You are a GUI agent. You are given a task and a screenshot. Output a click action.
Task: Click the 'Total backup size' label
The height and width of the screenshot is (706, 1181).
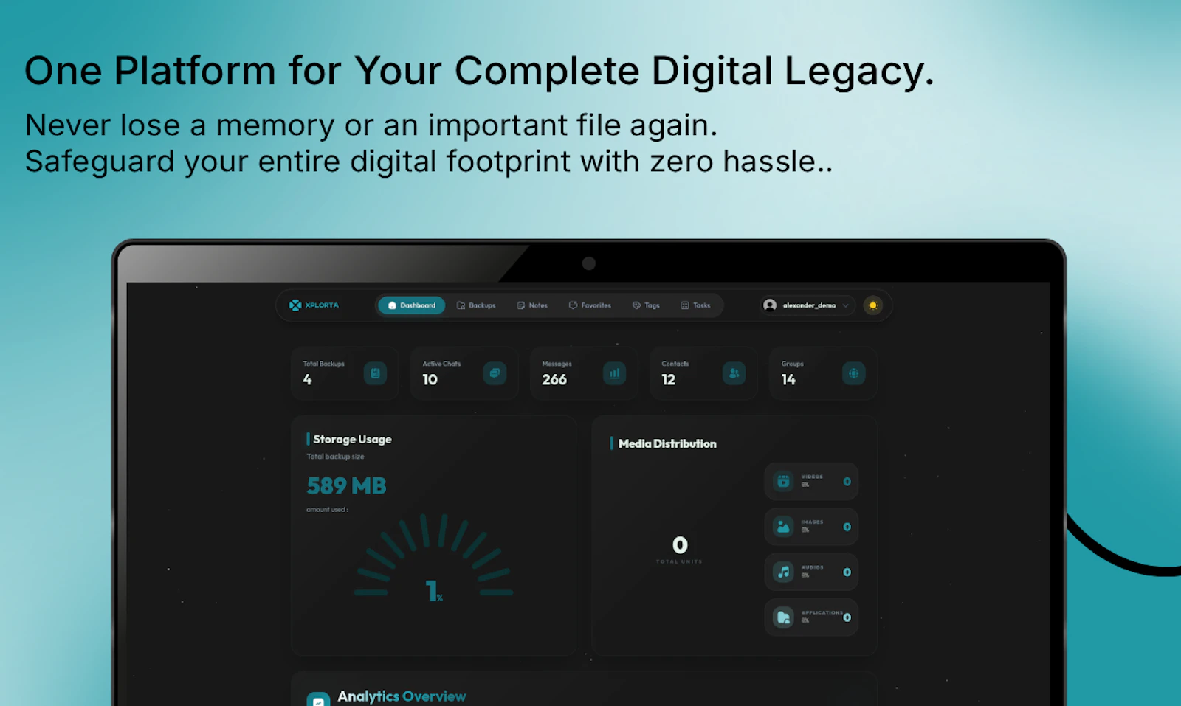335,457
